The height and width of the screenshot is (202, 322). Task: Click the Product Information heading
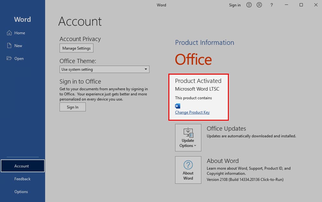pos(205,43)
